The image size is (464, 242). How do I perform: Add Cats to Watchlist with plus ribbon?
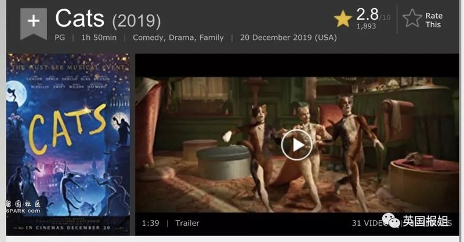point(34,24)
